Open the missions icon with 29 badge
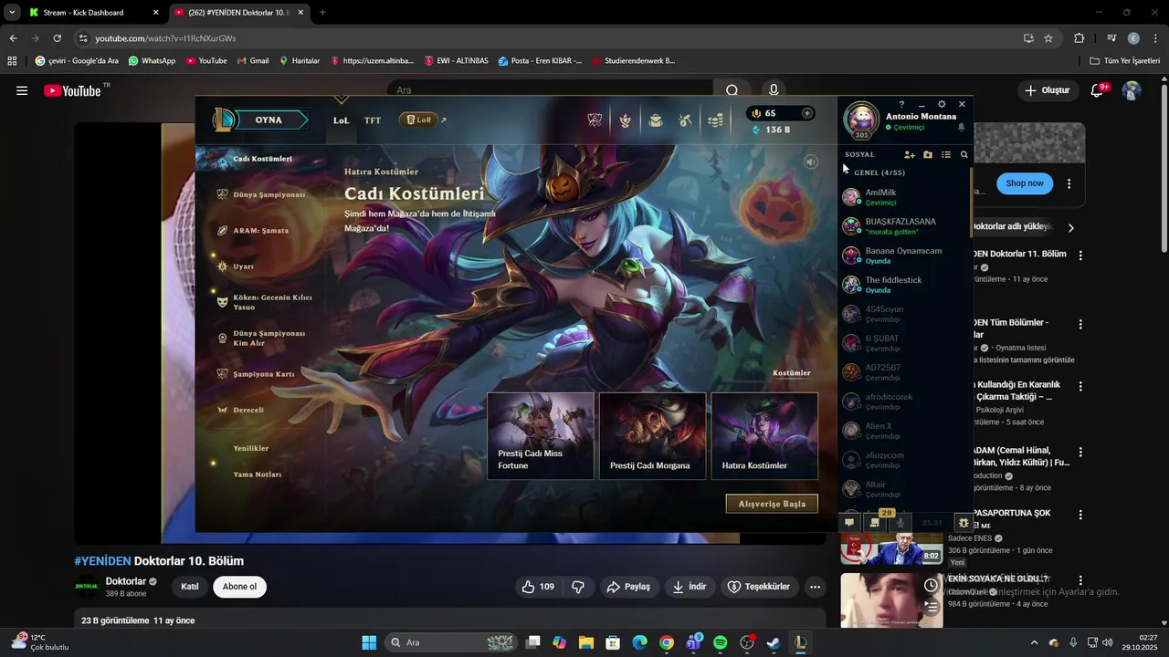 tap(875, 523)
